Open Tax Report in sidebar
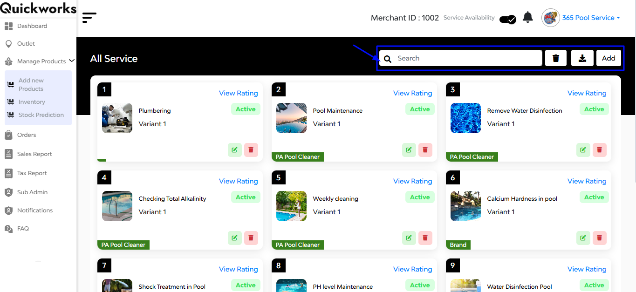Screen dimensions: 636x292 32,173
